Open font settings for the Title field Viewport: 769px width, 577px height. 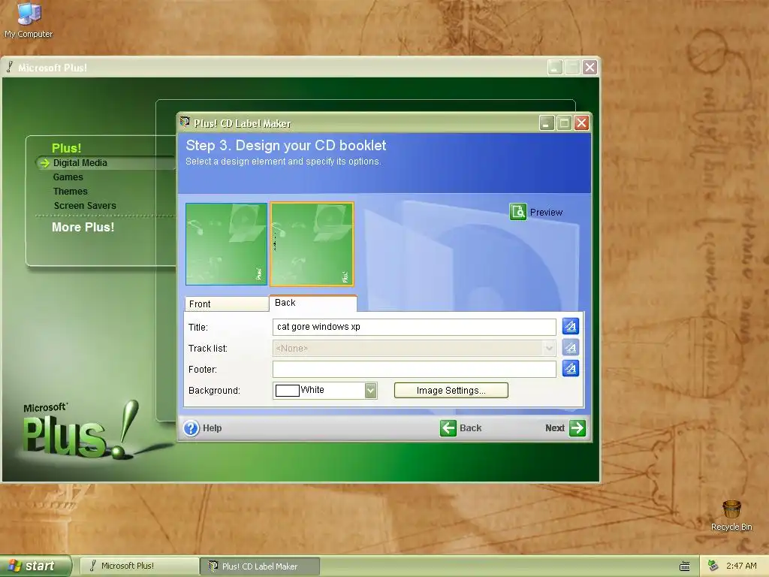pyautogui.click(x=571, y=326)
